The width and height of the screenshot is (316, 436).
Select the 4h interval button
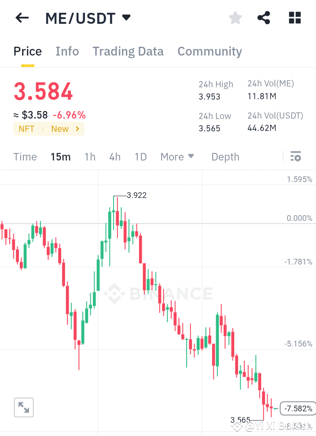tap(114, 157)
